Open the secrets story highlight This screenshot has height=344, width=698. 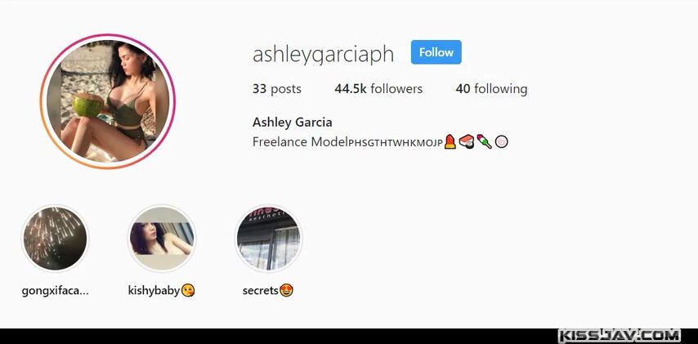pyautogui.click(x=268, y=238)
